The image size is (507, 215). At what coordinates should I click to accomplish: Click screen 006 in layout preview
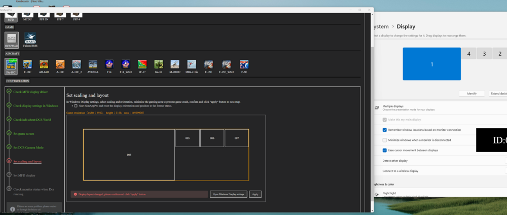212,138
